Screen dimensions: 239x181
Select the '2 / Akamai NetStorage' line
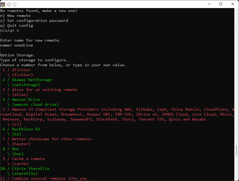tap(27, 80)
